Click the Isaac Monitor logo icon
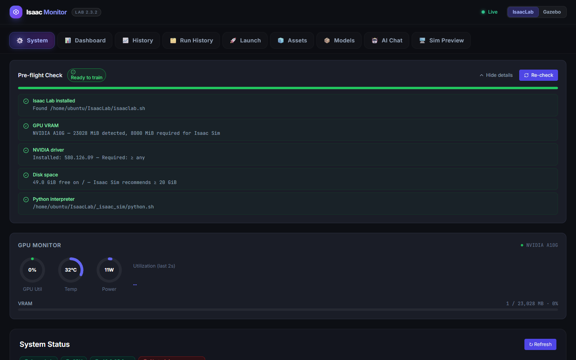 [x=16, y=12]
